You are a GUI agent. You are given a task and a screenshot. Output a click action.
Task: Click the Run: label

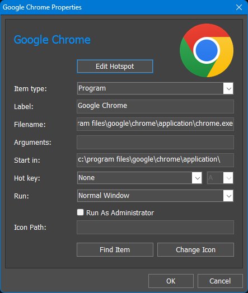tap(21, 196)
